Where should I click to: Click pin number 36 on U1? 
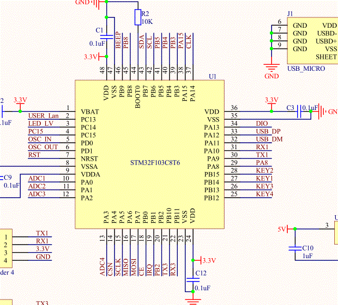234,108
